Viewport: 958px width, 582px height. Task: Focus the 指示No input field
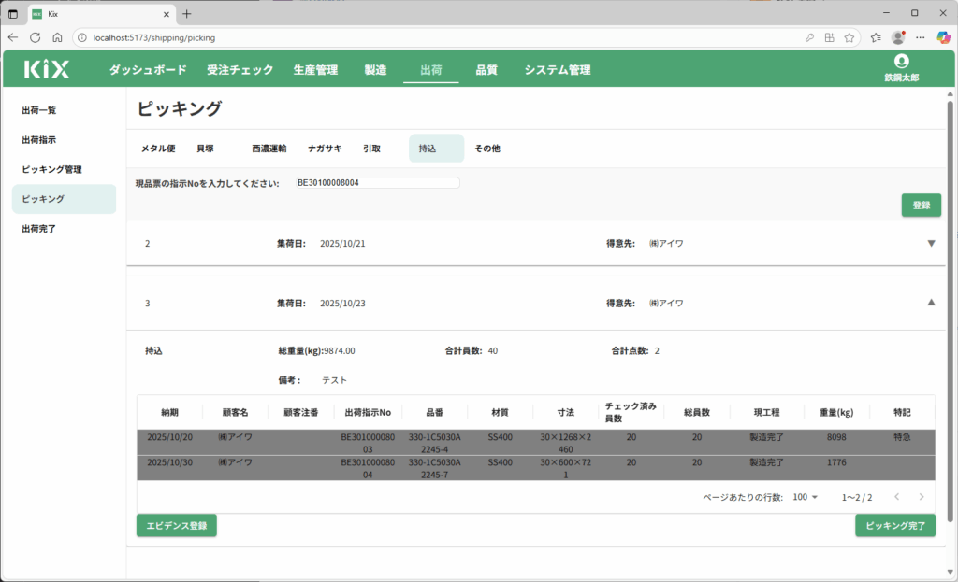(x=376, y=183)
